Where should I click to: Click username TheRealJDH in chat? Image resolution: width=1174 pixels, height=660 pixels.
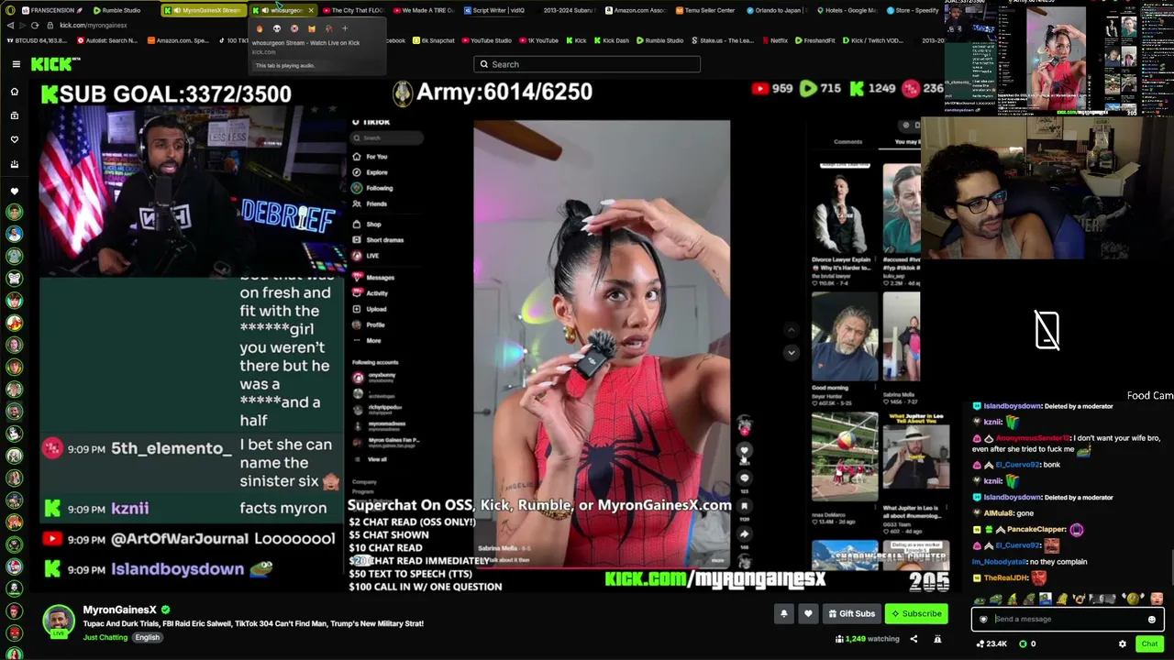pyautogui.click(x=1006, y=578)
